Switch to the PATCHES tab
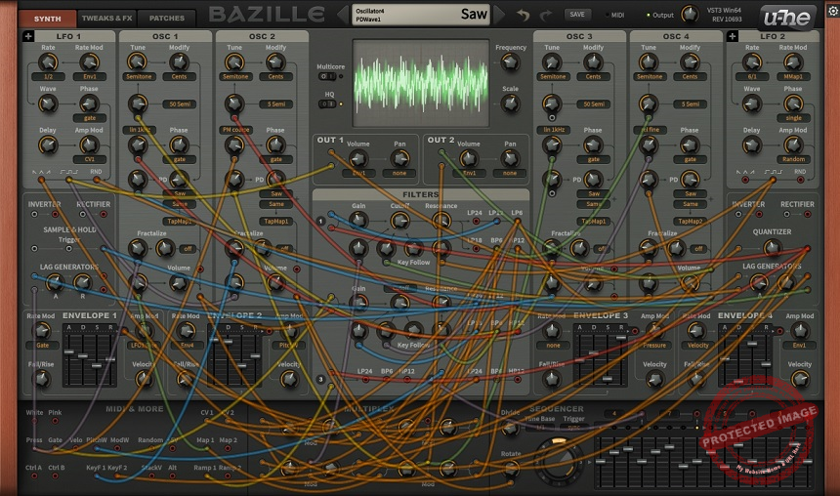This screenshot has height=496, width=840. (x=167, y=19)
